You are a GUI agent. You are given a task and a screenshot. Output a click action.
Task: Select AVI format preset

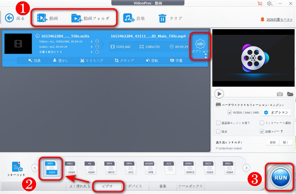(170, 168)
